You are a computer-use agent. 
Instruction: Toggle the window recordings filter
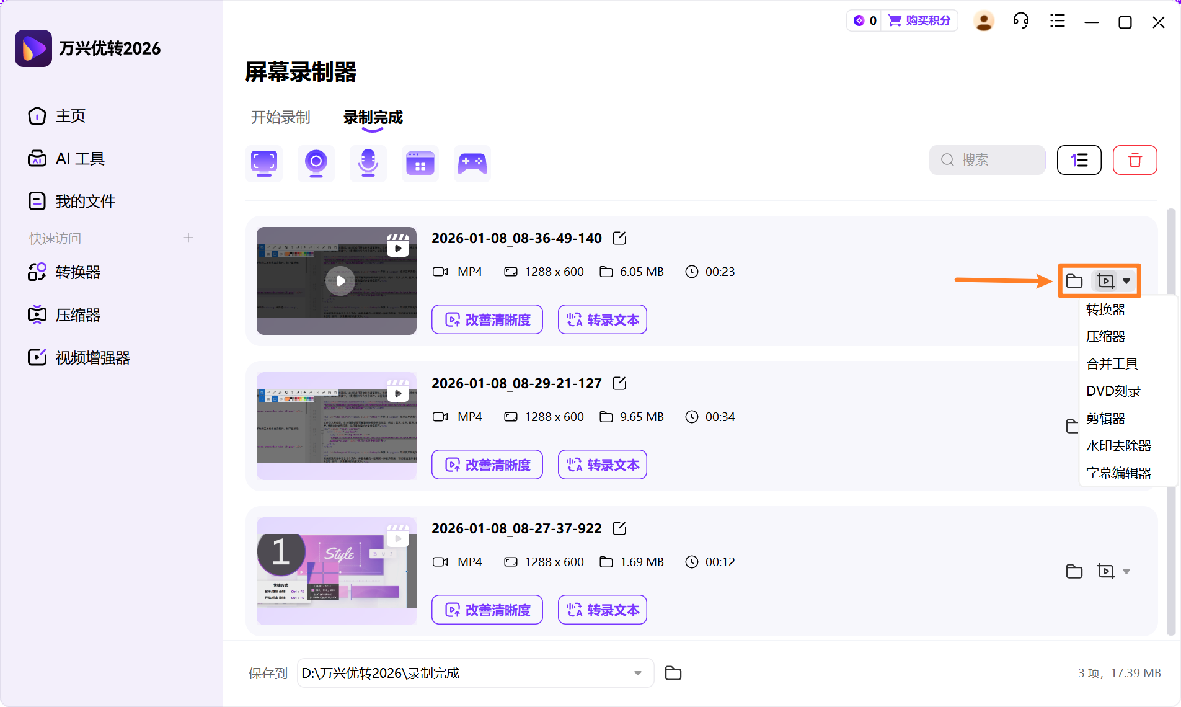pyautogui.click(x=420, y=162)
